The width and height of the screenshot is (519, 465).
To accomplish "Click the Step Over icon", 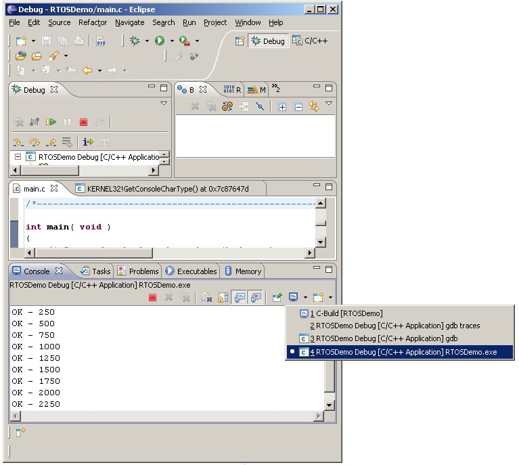I will pos(35,142).
